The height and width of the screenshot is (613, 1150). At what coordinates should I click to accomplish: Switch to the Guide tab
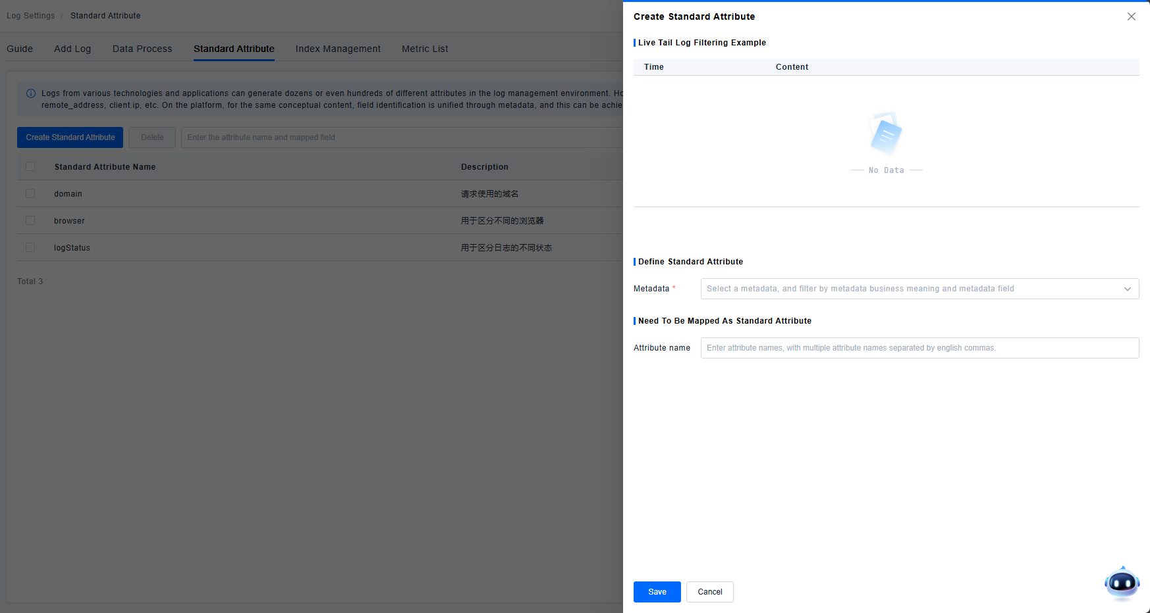(20, 49)
